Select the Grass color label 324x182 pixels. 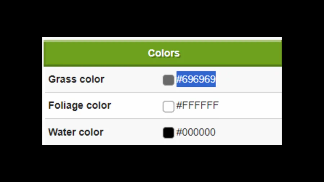[x=76, y=79]
